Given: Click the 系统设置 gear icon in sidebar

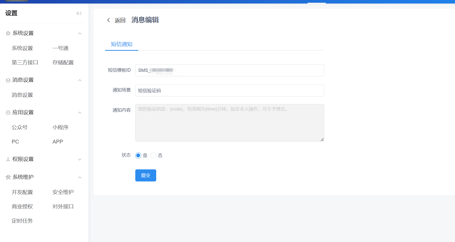Looking at the screenshot, I should click(8, 33).
